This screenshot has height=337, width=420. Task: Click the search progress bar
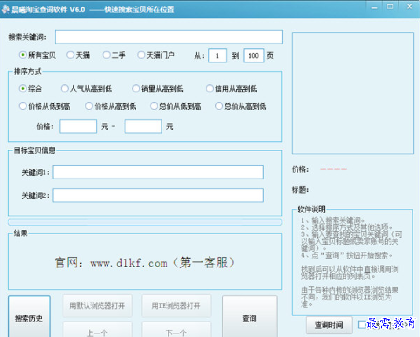click(x=145, y=222)
